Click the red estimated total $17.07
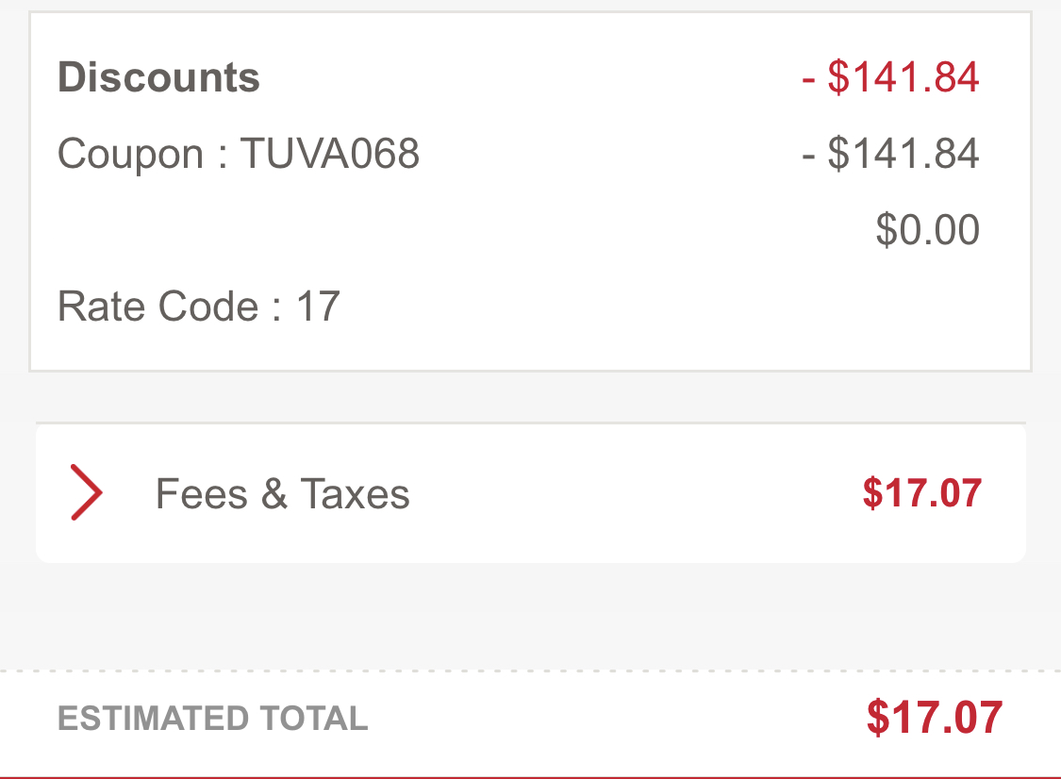This screenshot has height=779, width=1061. (x=935, y=718)
